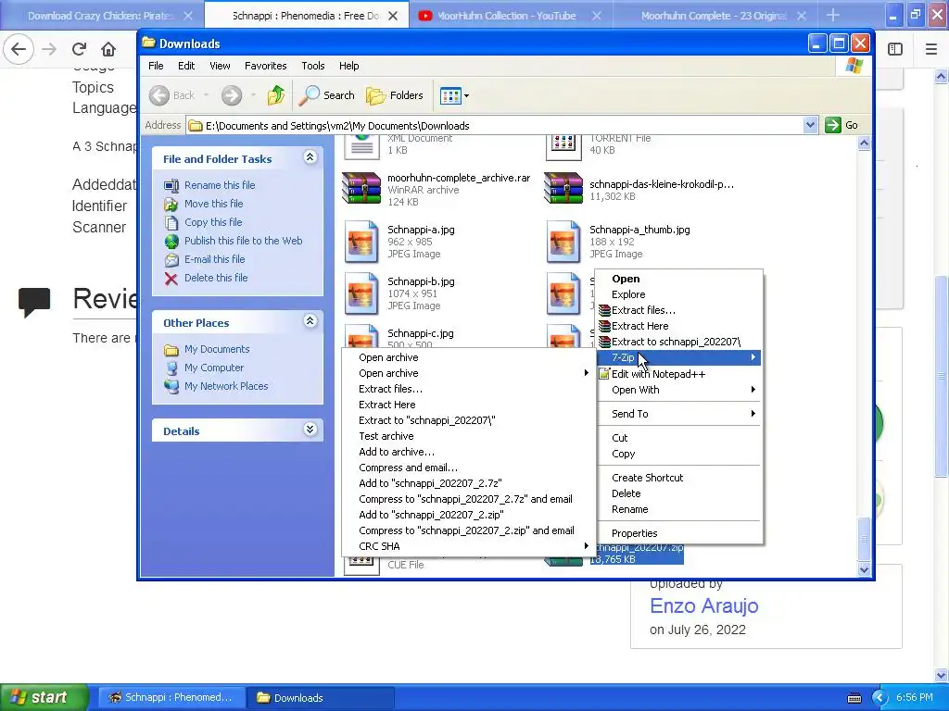Choose Add to archive... in 7-Zip submenu
This screenshot has width=949, height=711.
click(x=468, y=452)
